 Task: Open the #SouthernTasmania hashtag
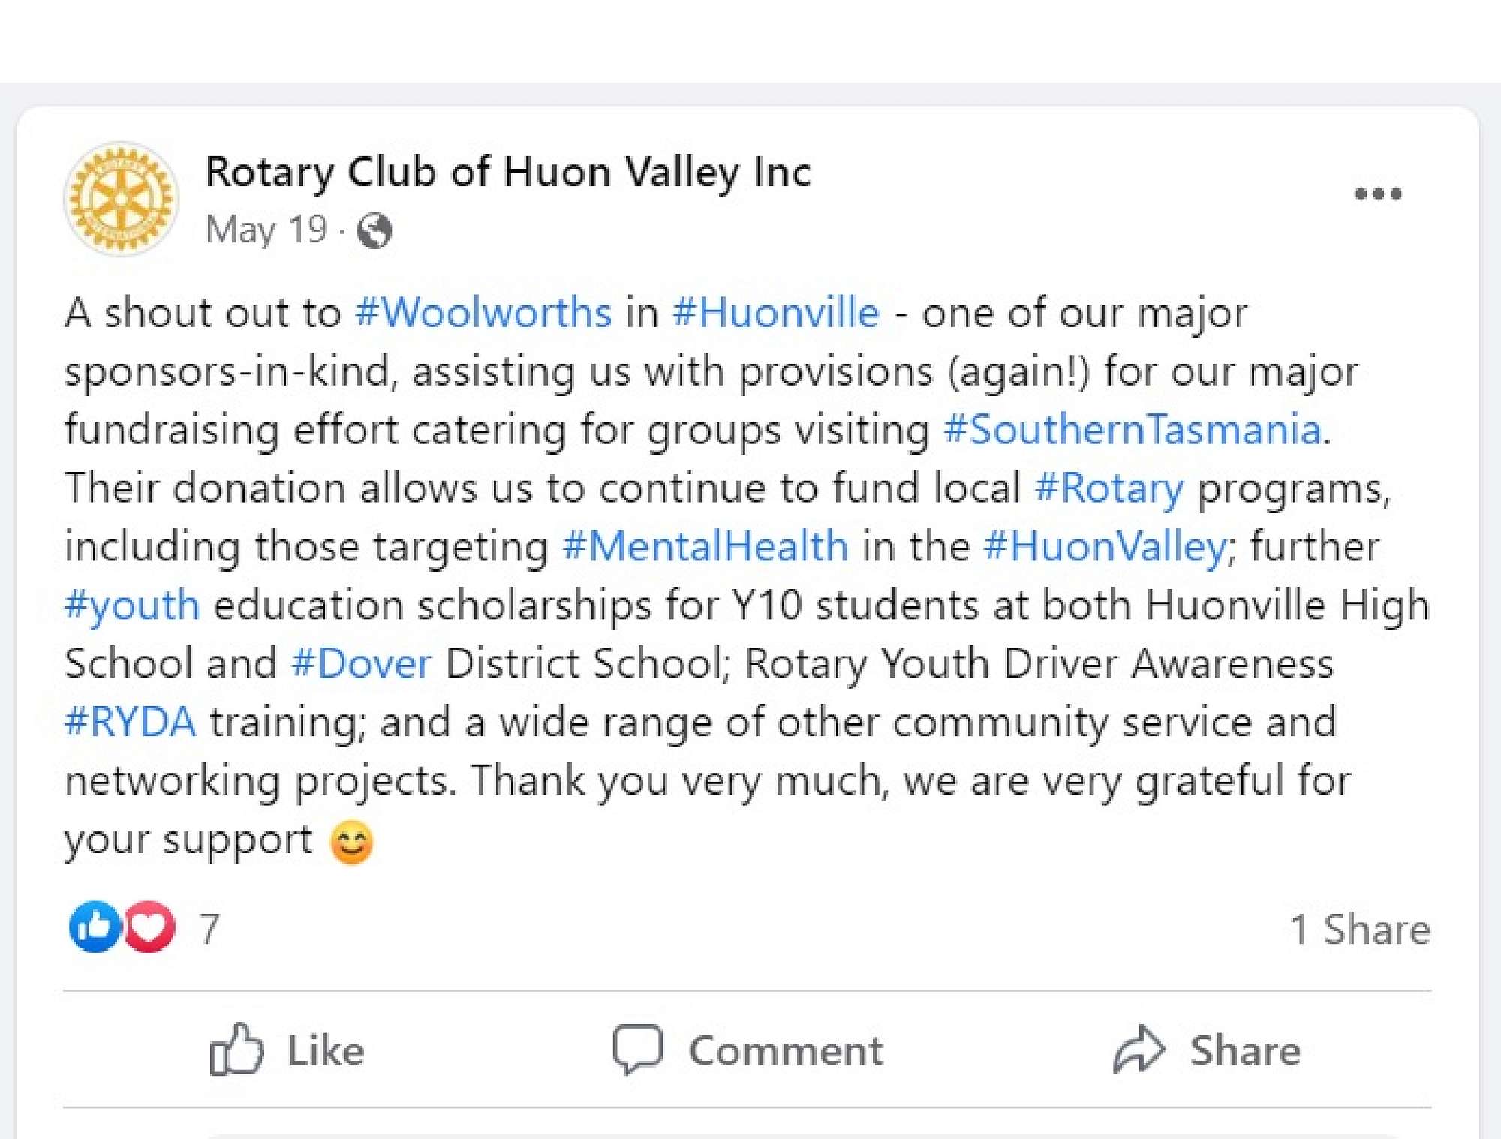(x=1132, y=430)
